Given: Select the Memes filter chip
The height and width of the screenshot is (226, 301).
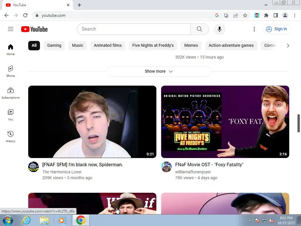Looking at the screenshot, I should [191, 46].
